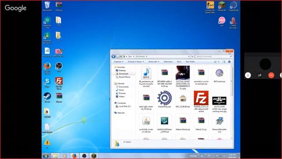Open Recent Places in Favorites
The image size is (282, 159).
(x=124, y=77)
